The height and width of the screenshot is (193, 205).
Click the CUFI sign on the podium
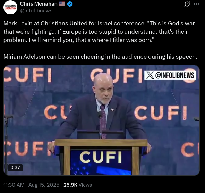click(x=100, y=157)
